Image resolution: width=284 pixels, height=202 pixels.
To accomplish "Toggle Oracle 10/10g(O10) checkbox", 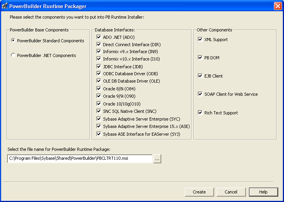I will (99, 104).
